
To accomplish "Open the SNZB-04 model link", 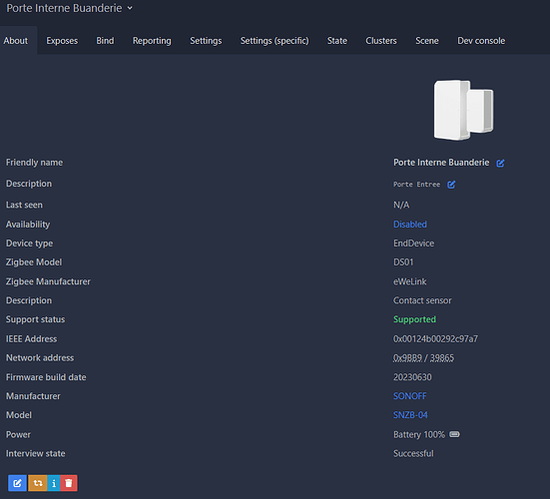I will tap(410, 415).
